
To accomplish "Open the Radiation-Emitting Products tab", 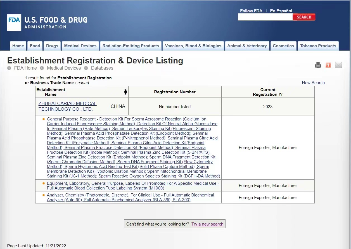I will (x=131, y=46).
